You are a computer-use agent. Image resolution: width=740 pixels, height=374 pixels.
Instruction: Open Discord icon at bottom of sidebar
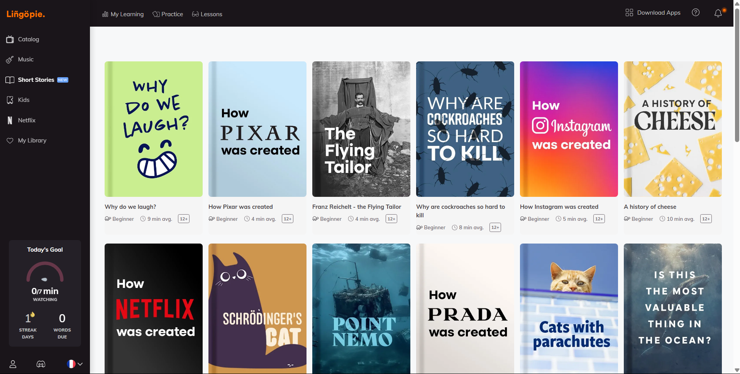(x=41, y=364)
